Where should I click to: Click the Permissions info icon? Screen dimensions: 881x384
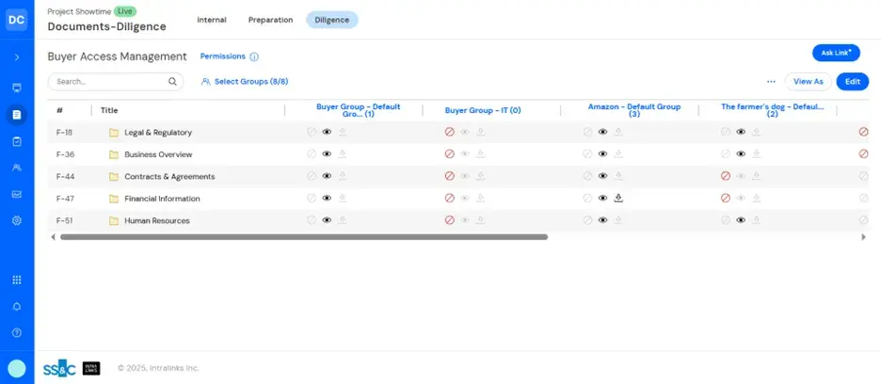(x=254, y=57)
